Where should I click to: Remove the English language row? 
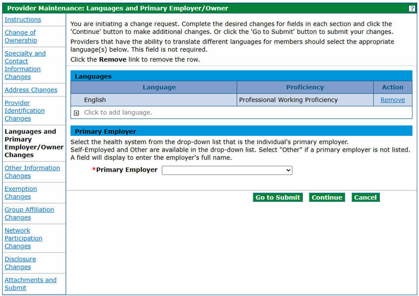(x=392, y=100)
